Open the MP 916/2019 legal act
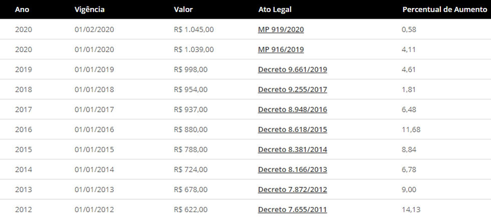 [281, 50]
